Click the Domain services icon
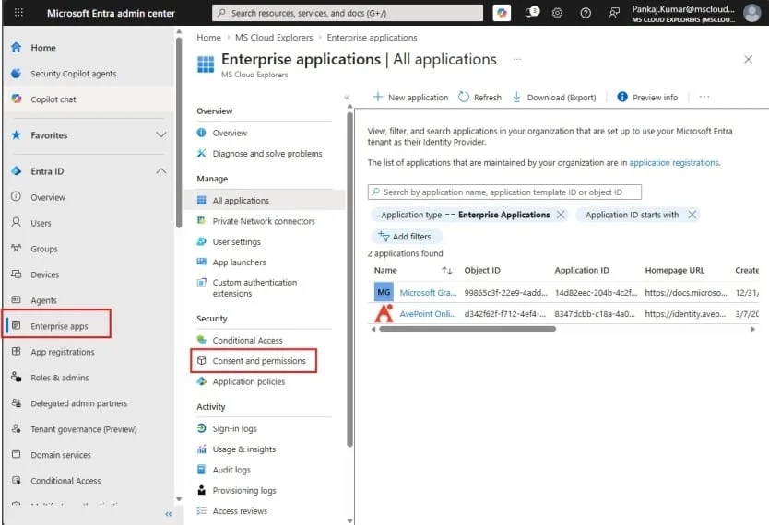Screen dimensions: 769x525 point(17,454)
